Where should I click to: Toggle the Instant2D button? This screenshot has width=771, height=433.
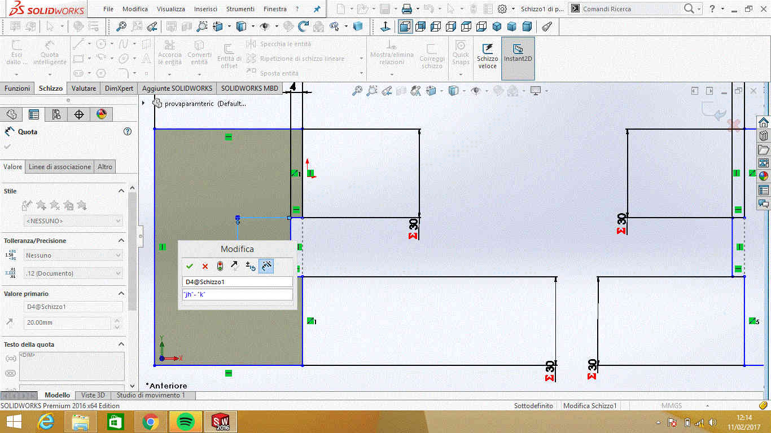tap(518, 58)
